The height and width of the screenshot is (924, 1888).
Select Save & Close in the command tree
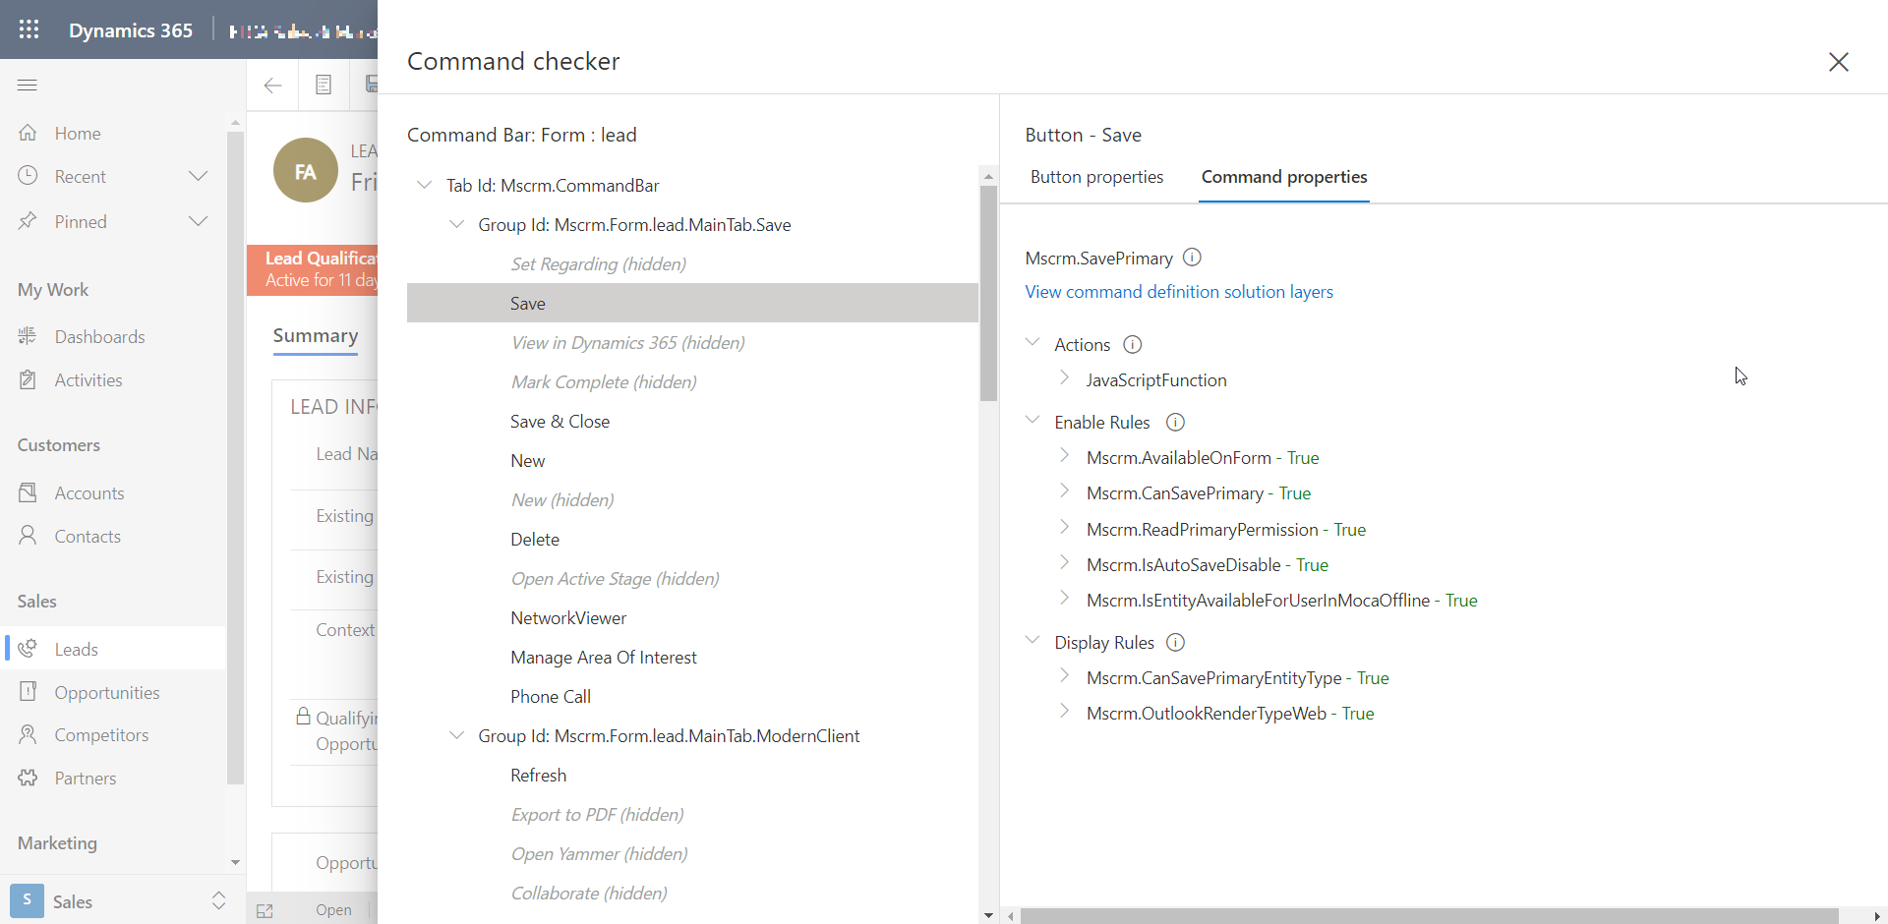click(x=560, y=421)
